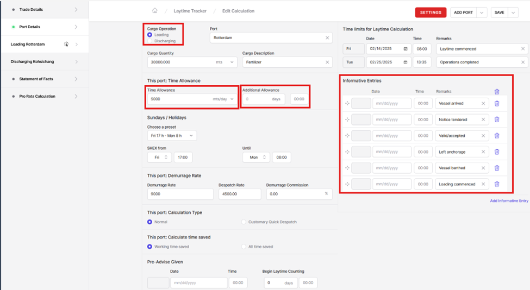Click the SAVE button
530x290 pixels.
pos(499,12)
